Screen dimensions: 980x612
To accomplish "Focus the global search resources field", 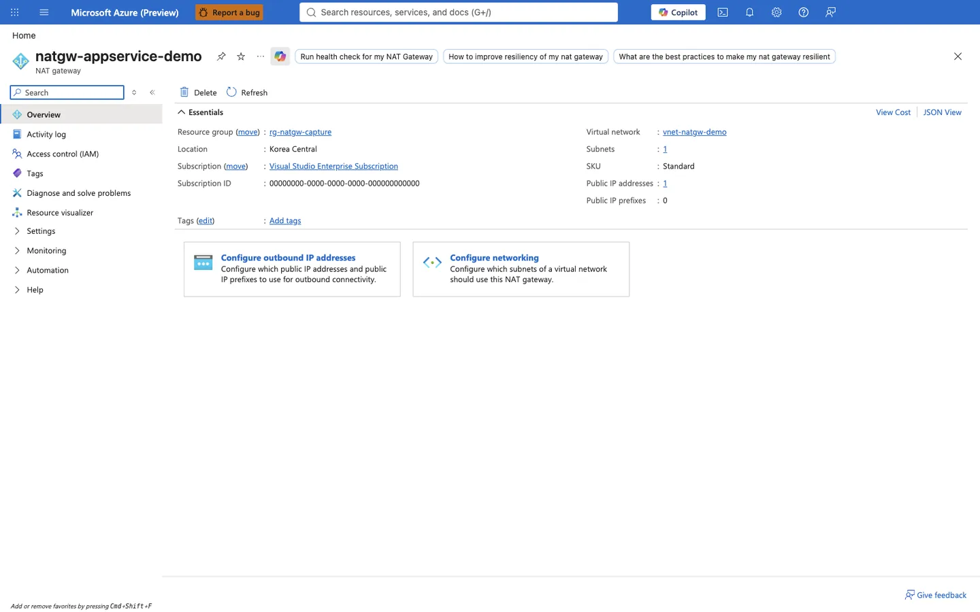I will [459, 12].
